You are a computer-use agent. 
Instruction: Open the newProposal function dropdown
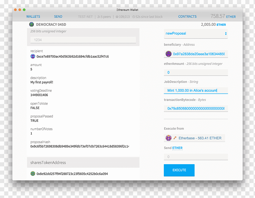point(196,34)
